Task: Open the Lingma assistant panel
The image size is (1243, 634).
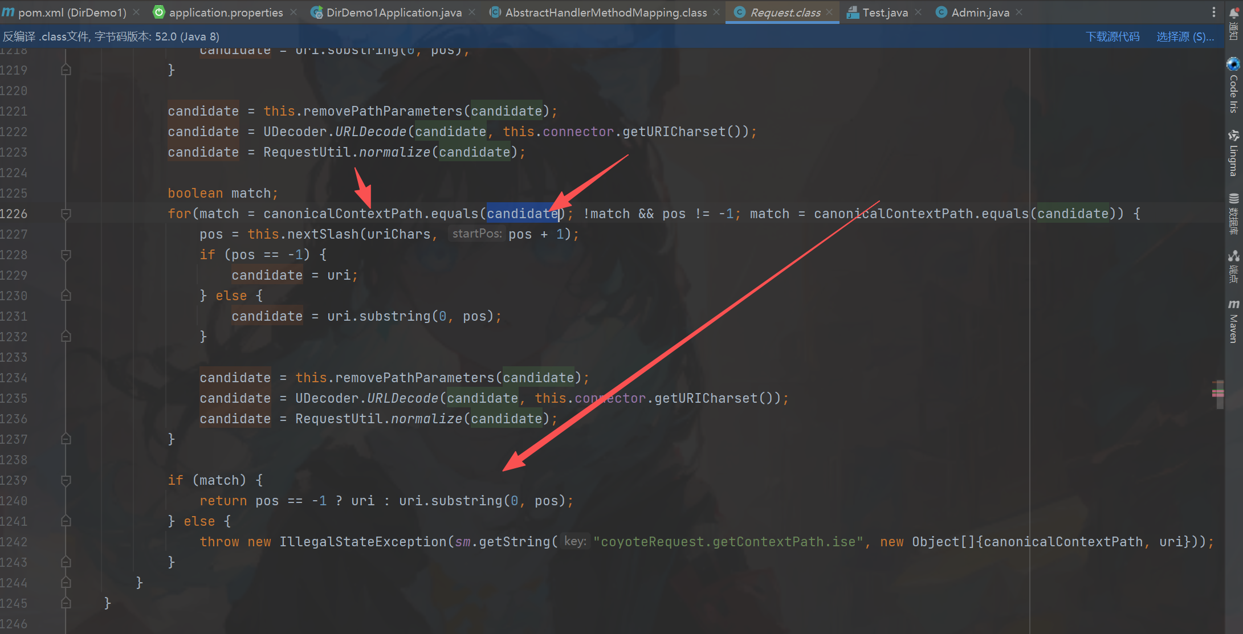Action: pyautogui.click(x=1233, y=153)
